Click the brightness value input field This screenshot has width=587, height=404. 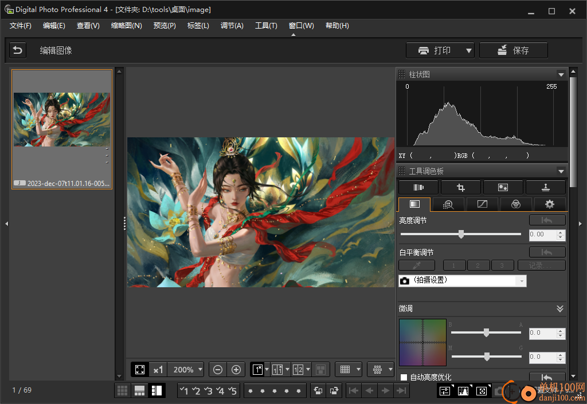click(543, 235)
